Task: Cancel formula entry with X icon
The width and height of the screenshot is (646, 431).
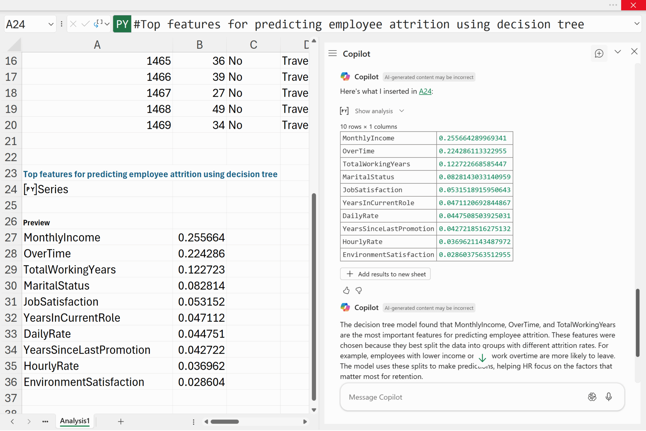Action: 73,24
